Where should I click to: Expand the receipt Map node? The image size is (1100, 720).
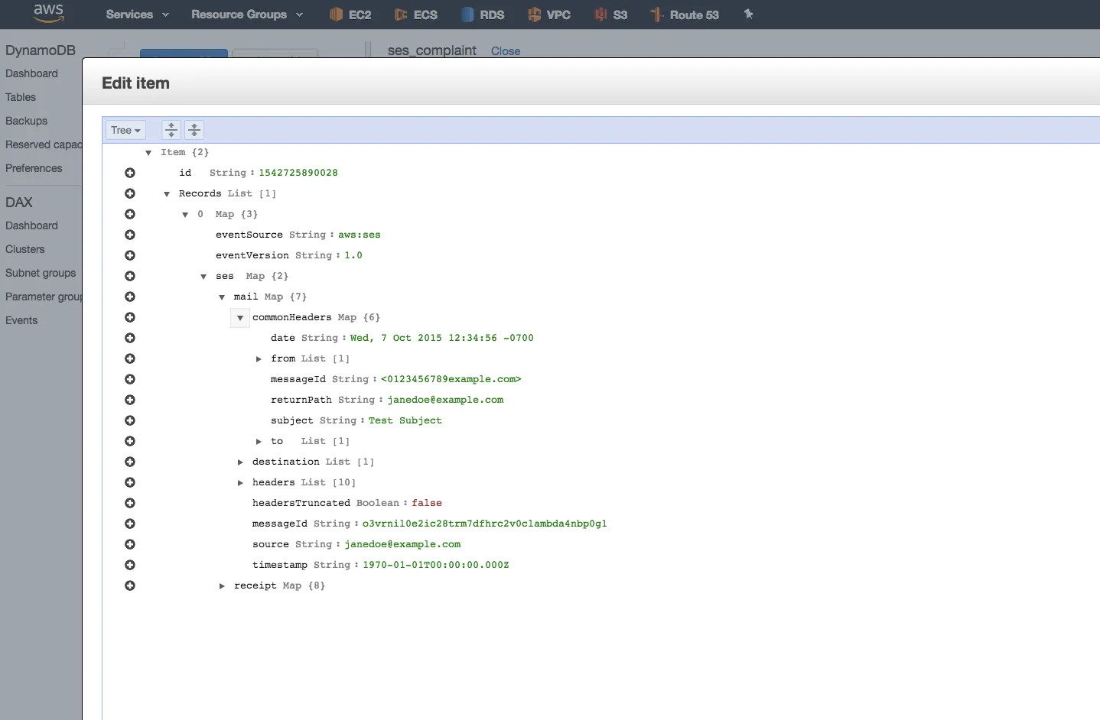[222, 586]
